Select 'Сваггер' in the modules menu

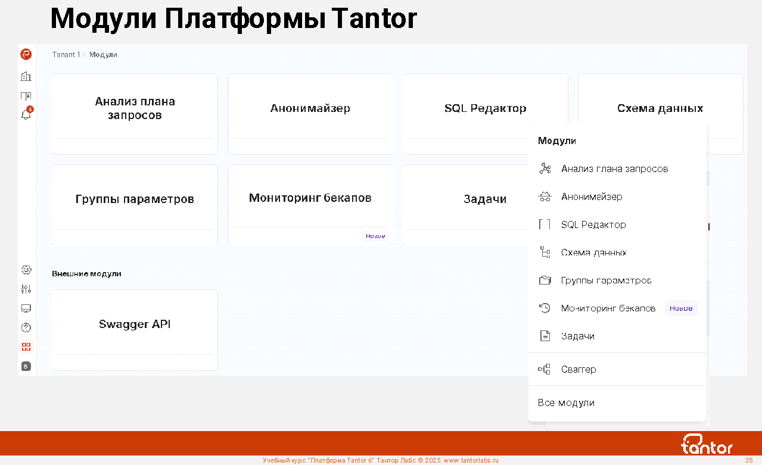(x=579, y=370)
